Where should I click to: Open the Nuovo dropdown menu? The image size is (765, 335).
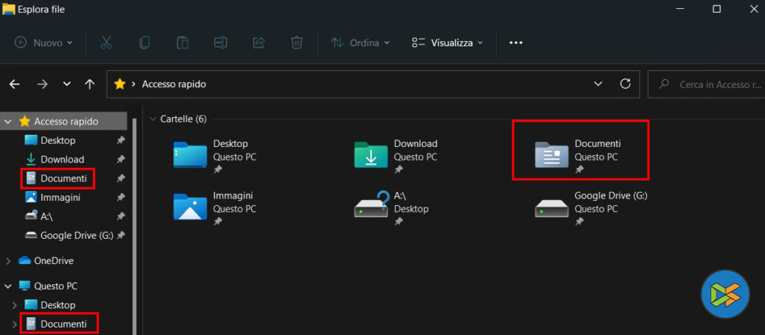coord(44,43)
